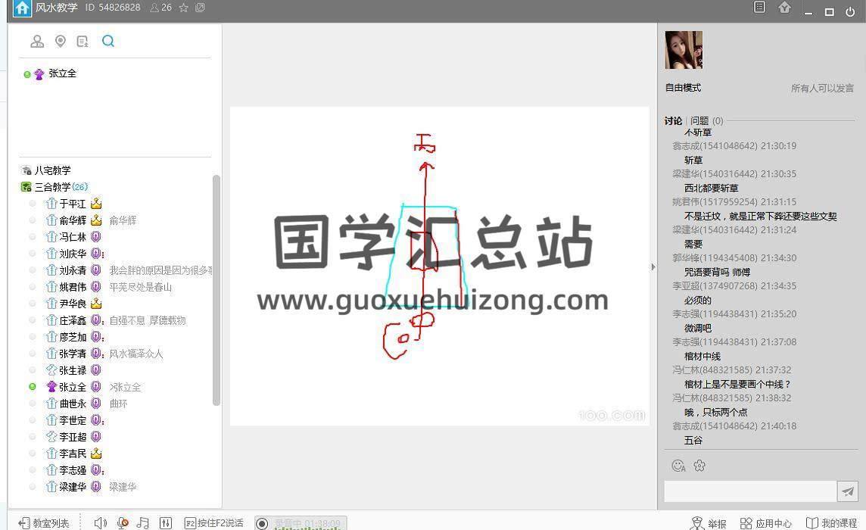Screen dimensions: 866x530
Task: Switch to the 问题 (0) tab
Action: (x=706, y=120)
